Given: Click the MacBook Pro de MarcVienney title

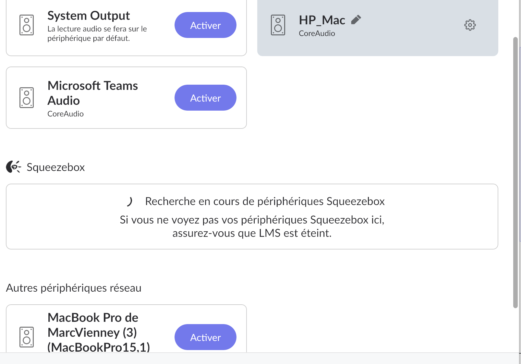Looking at the screenshot, I should (x=99, y=332).
